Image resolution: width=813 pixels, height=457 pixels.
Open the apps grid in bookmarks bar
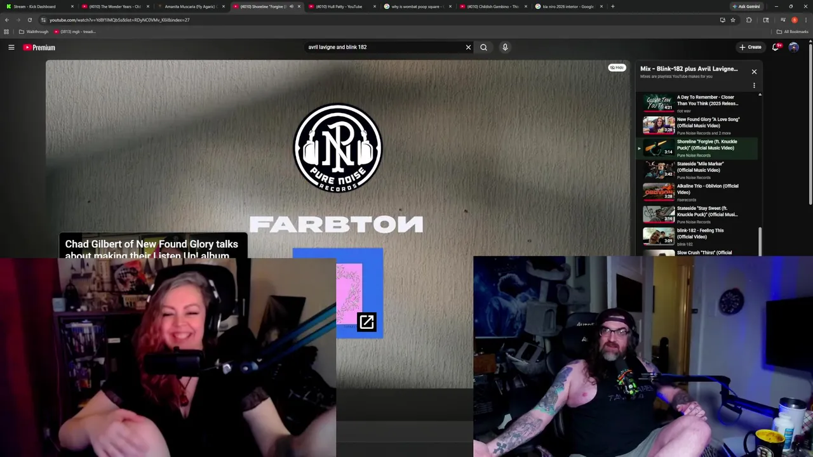(x=6, y=32)
